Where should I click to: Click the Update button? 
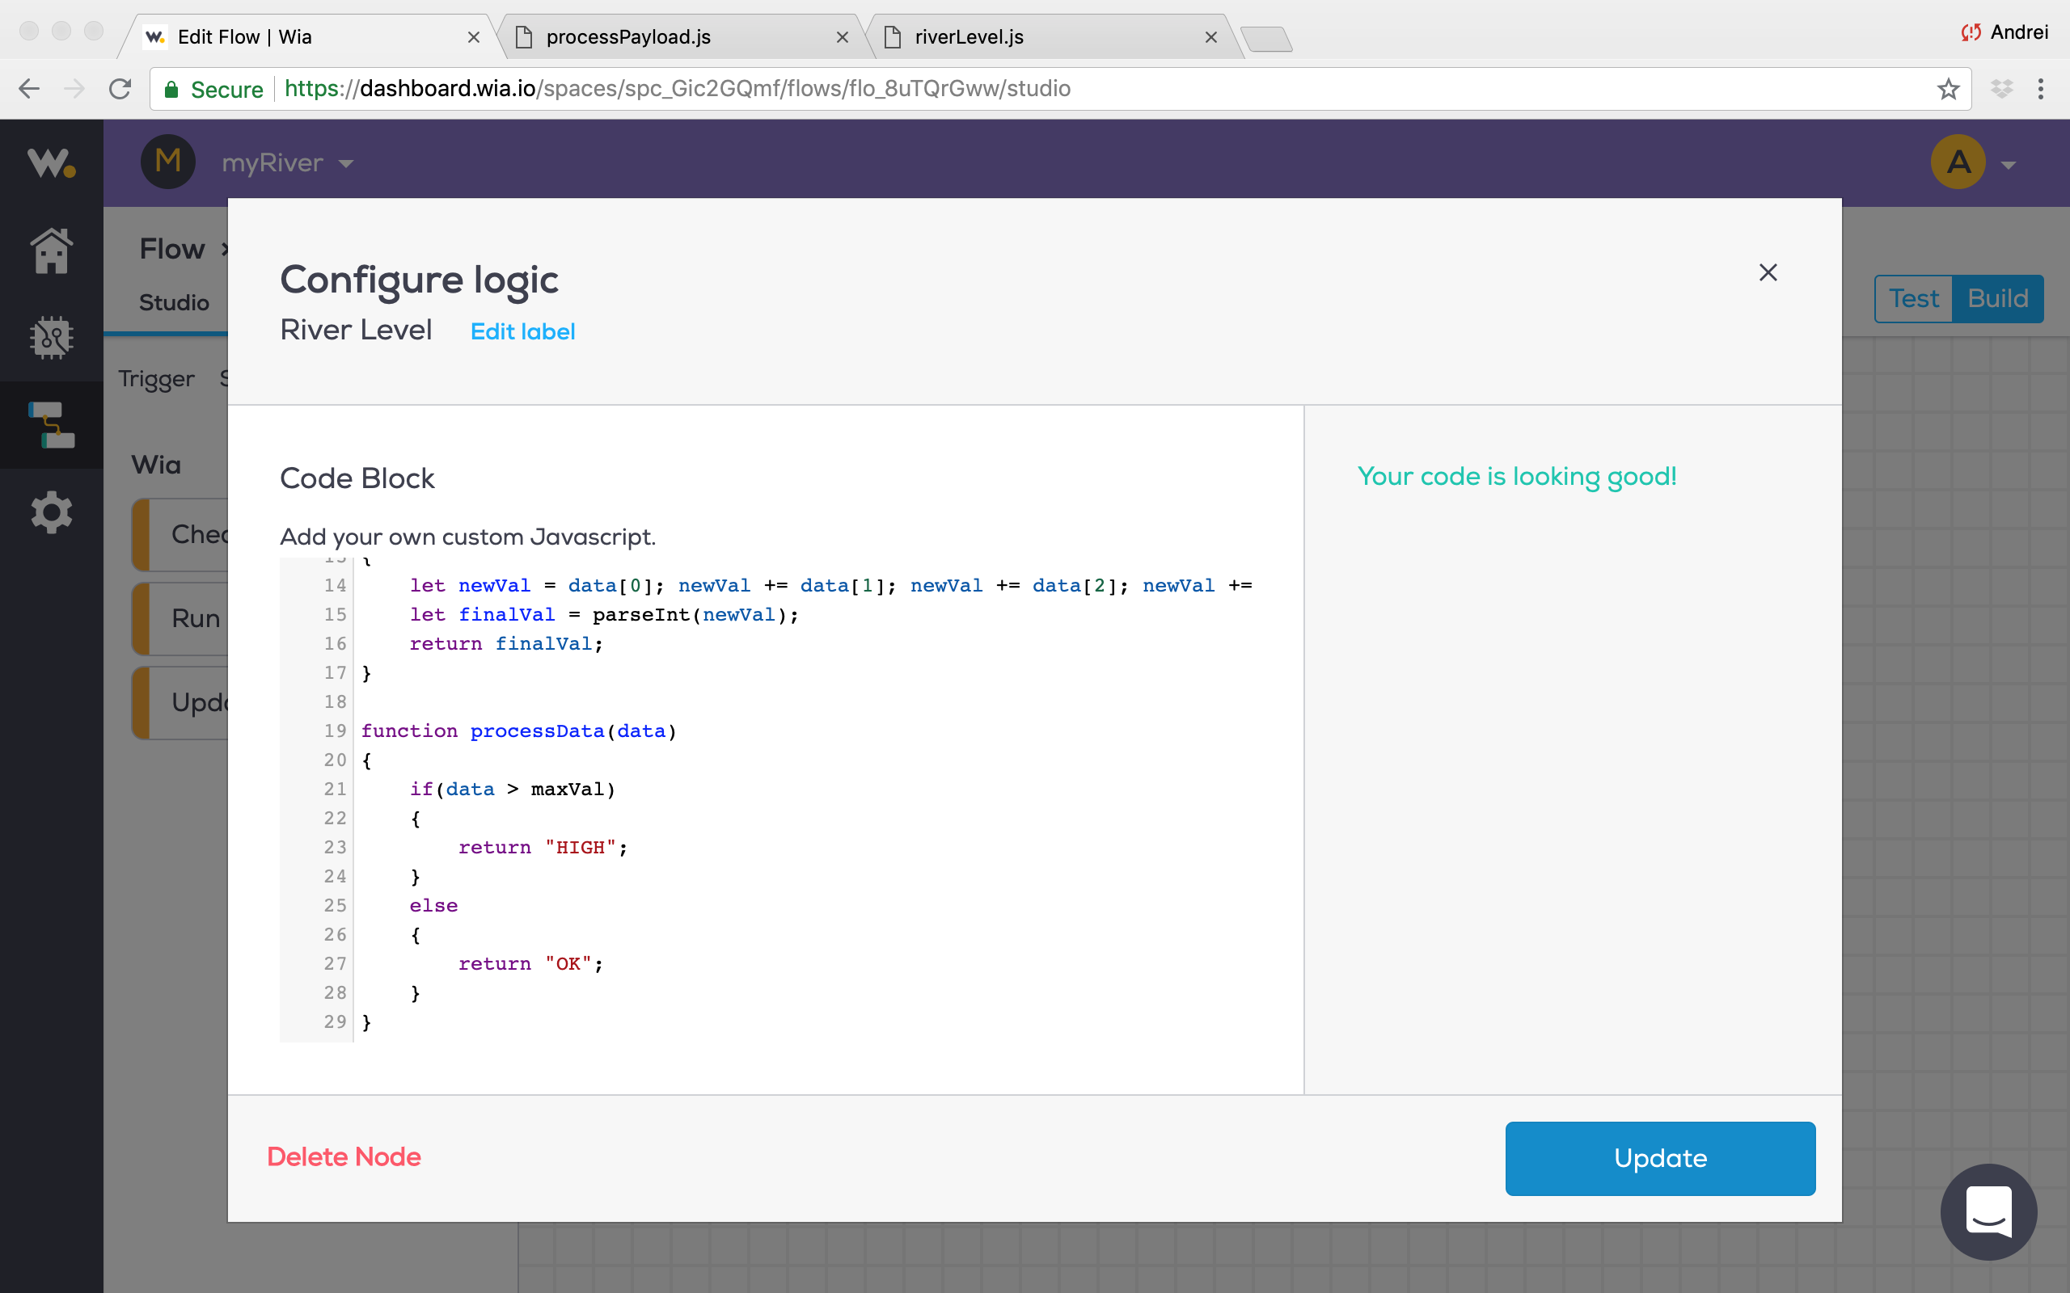pos(1659,1158)
